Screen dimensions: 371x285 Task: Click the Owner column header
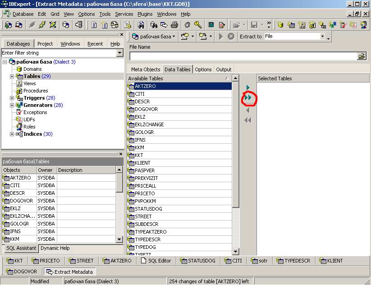click(x=46, y=170)
